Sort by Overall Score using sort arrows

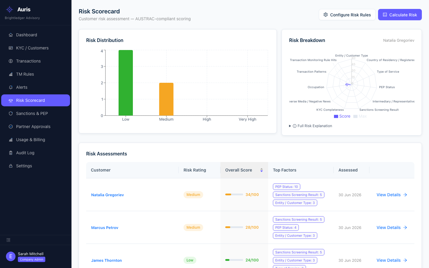pyautogui.click(x=262, y=170)
